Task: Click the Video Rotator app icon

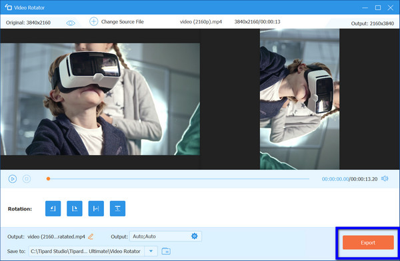Action: (x=9, y=7)
